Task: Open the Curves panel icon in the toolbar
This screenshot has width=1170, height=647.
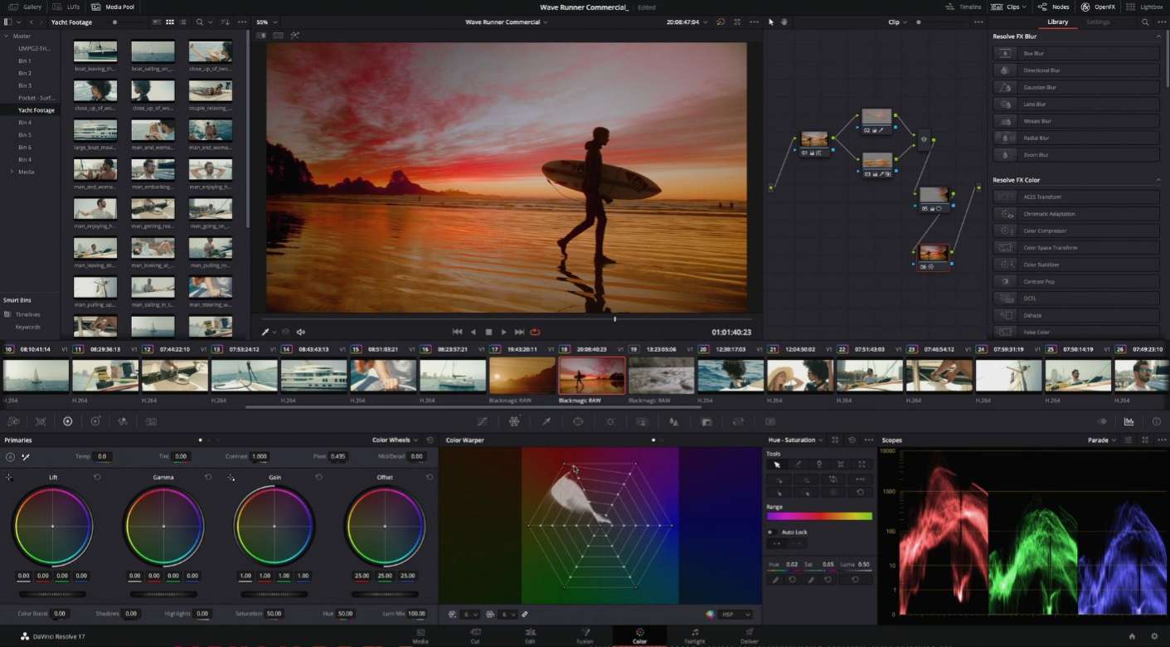Action: (x=483, y=421)
